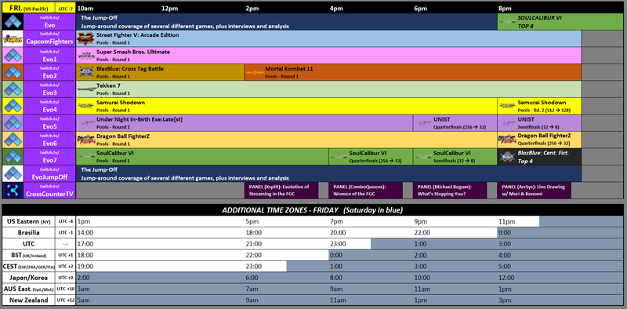627x309 pixels.
Task: Open the twitch.tv/Evo channel link
Action: tap(49, 22)
